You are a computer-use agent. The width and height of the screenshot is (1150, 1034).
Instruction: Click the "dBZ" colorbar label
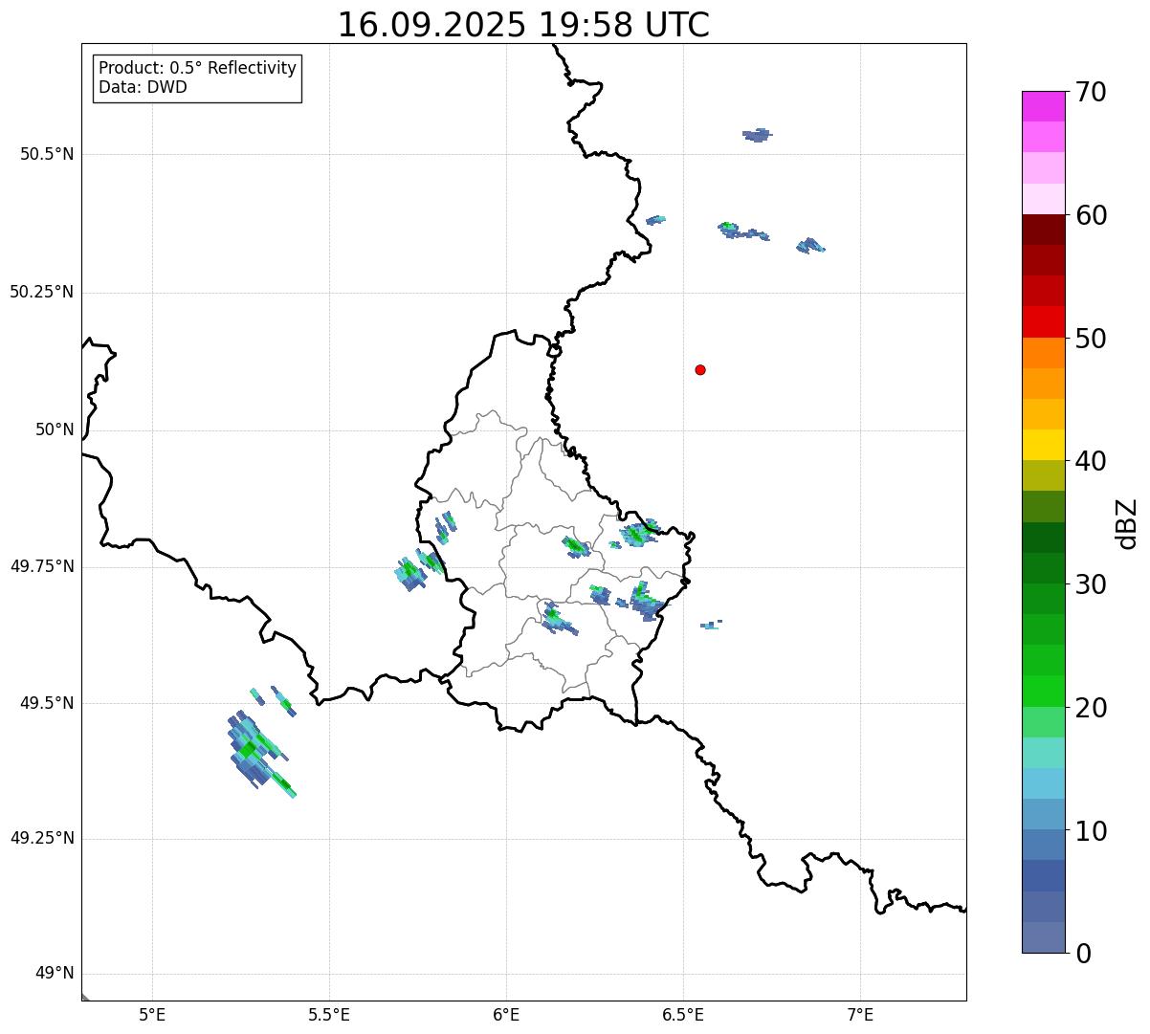(x=1128, y=523)
